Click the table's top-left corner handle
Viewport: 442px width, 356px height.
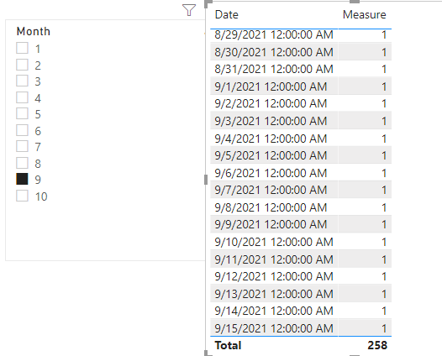(x=208, y=3)
